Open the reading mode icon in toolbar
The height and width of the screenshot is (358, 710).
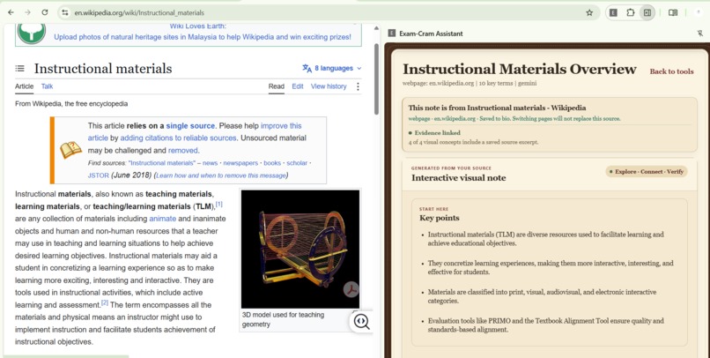pos(673,12)
